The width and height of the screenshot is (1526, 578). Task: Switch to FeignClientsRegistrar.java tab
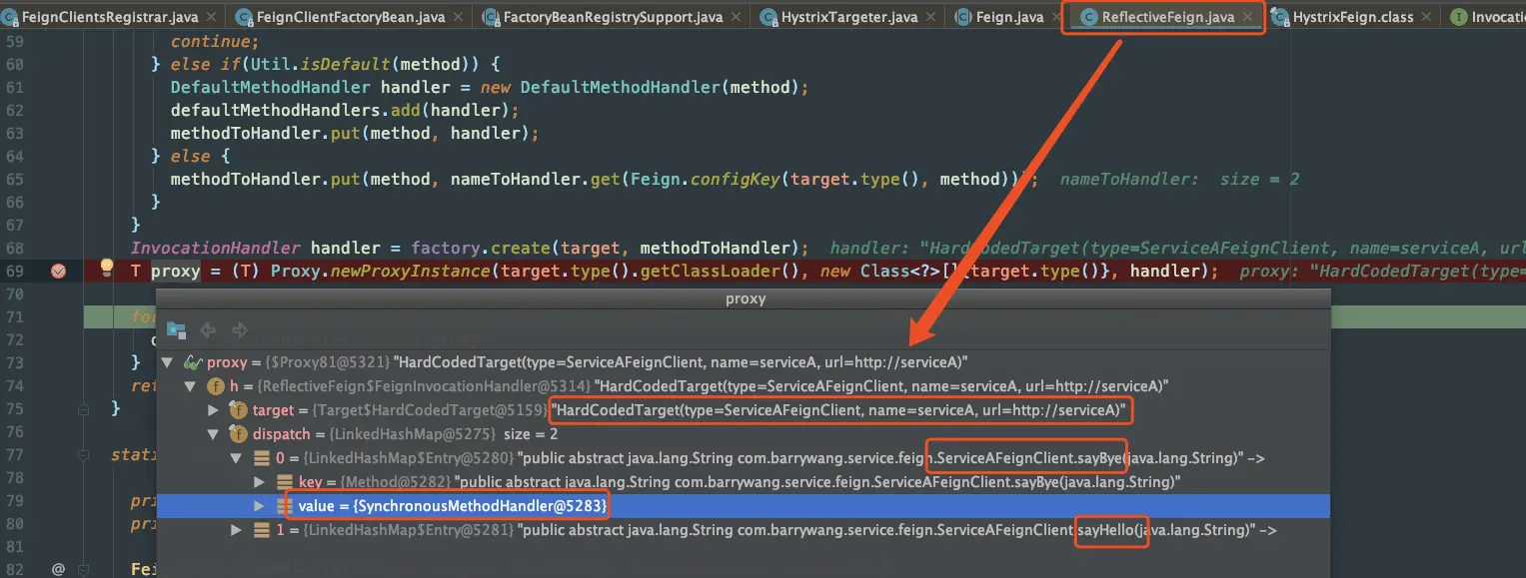pos(108,17)
